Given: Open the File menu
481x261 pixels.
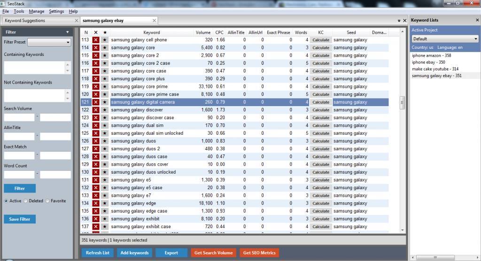Looking at the screenshot, I should pos(6,11).
